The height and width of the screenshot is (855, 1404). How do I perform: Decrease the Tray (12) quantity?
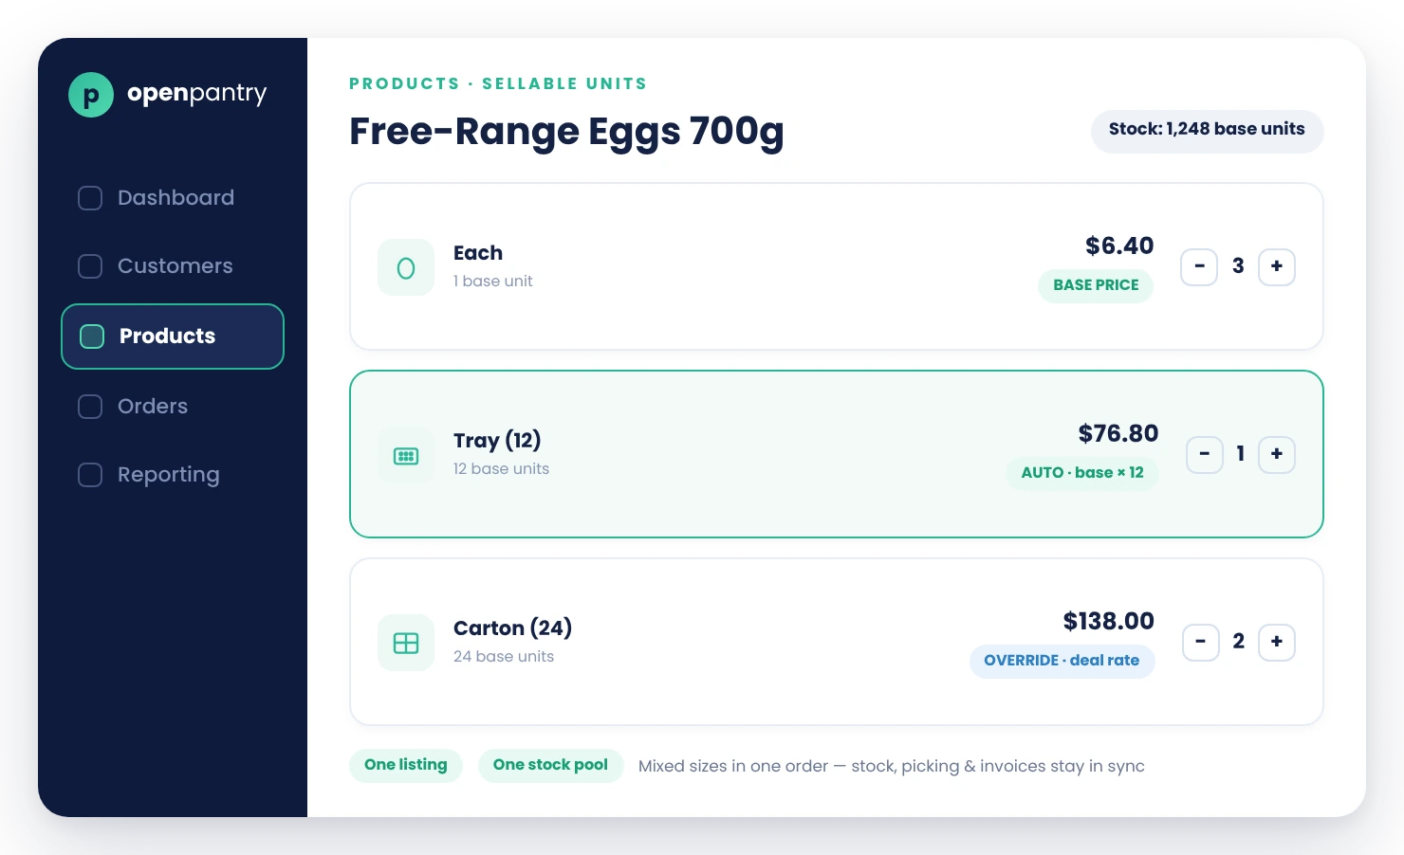pyautogui.click(x=1205, y=454)
